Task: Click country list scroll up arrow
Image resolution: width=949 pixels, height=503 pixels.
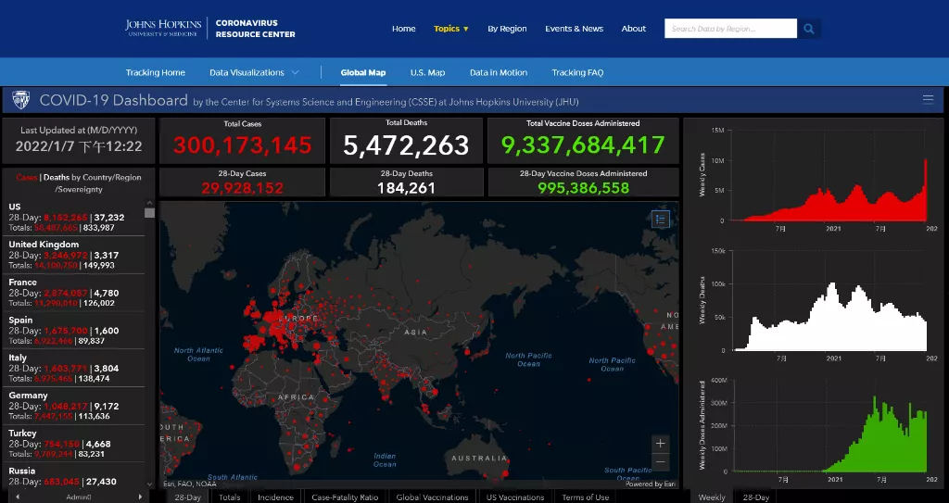Action: point(149,204)
